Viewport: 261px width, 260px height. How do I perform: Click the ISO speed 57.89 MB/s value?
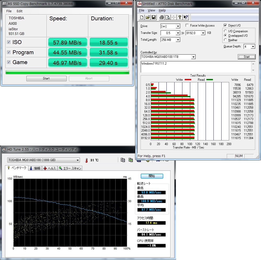click(x=67, y=42)
